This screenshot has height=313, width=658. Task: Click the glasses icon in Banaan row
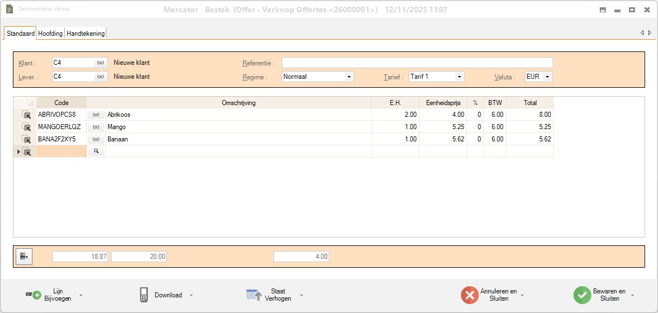click(96, 139)
